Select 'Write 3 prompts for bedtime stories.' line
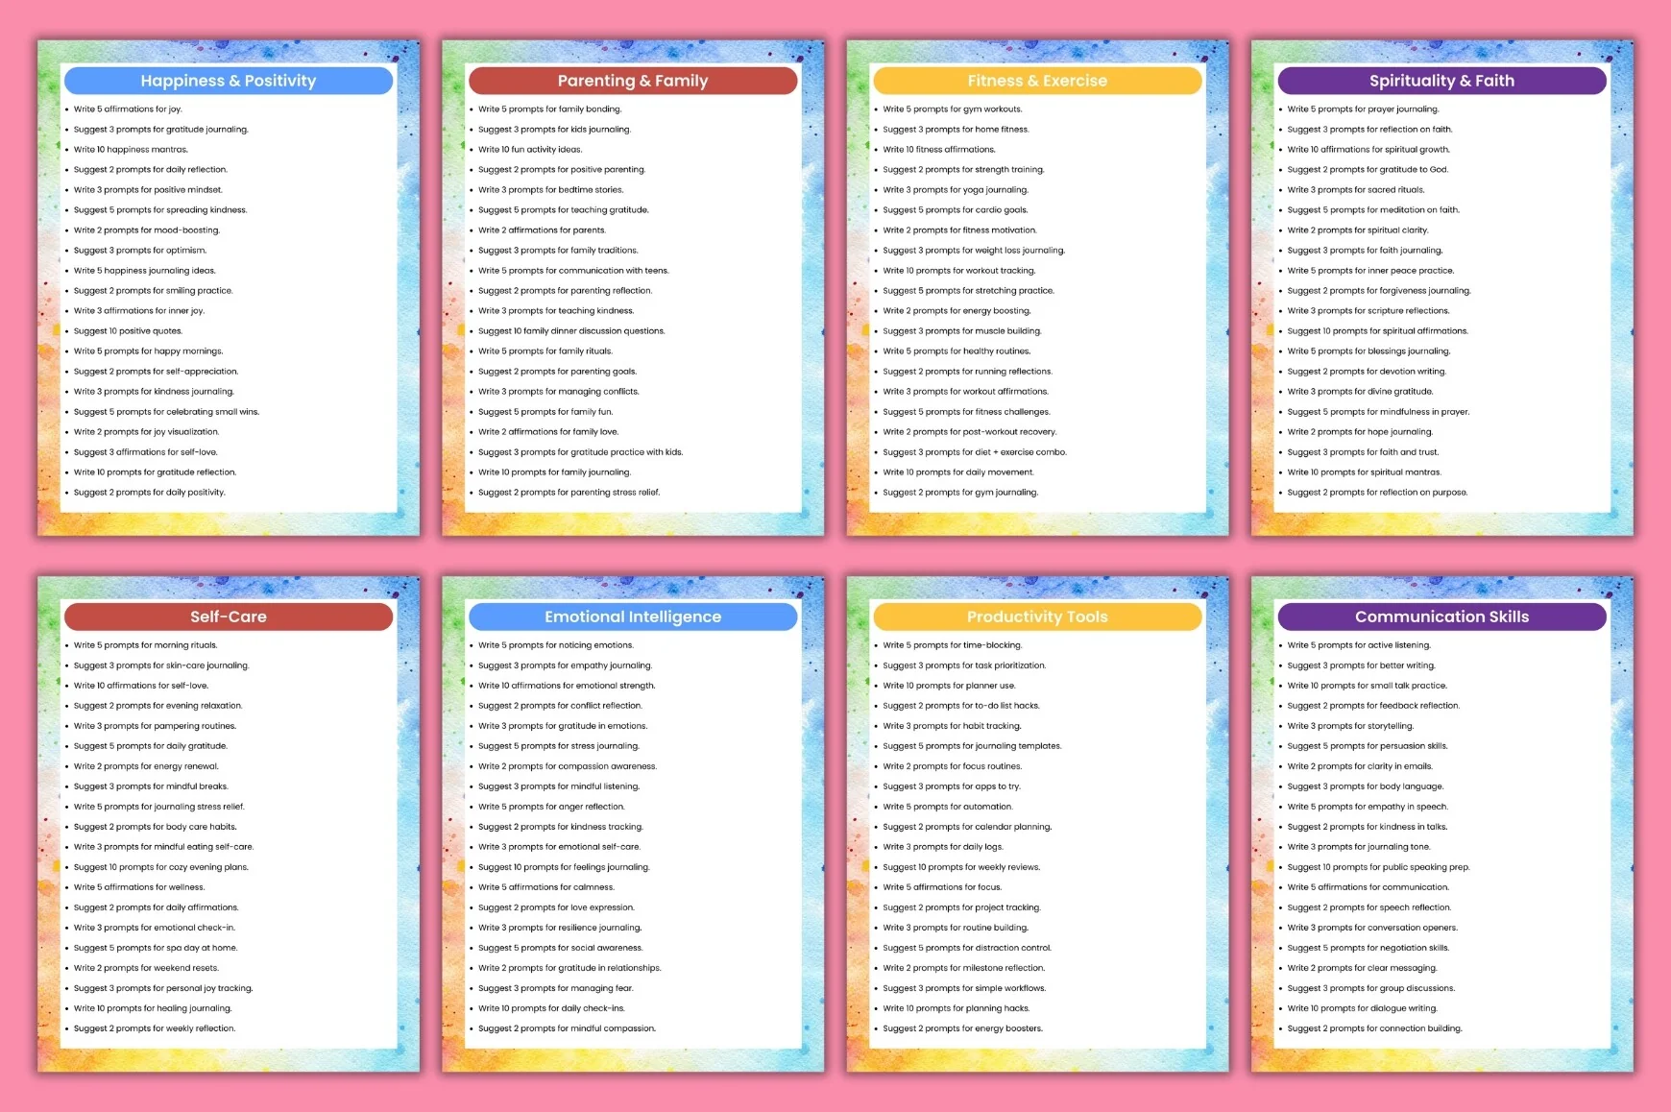 coord(550,190)
